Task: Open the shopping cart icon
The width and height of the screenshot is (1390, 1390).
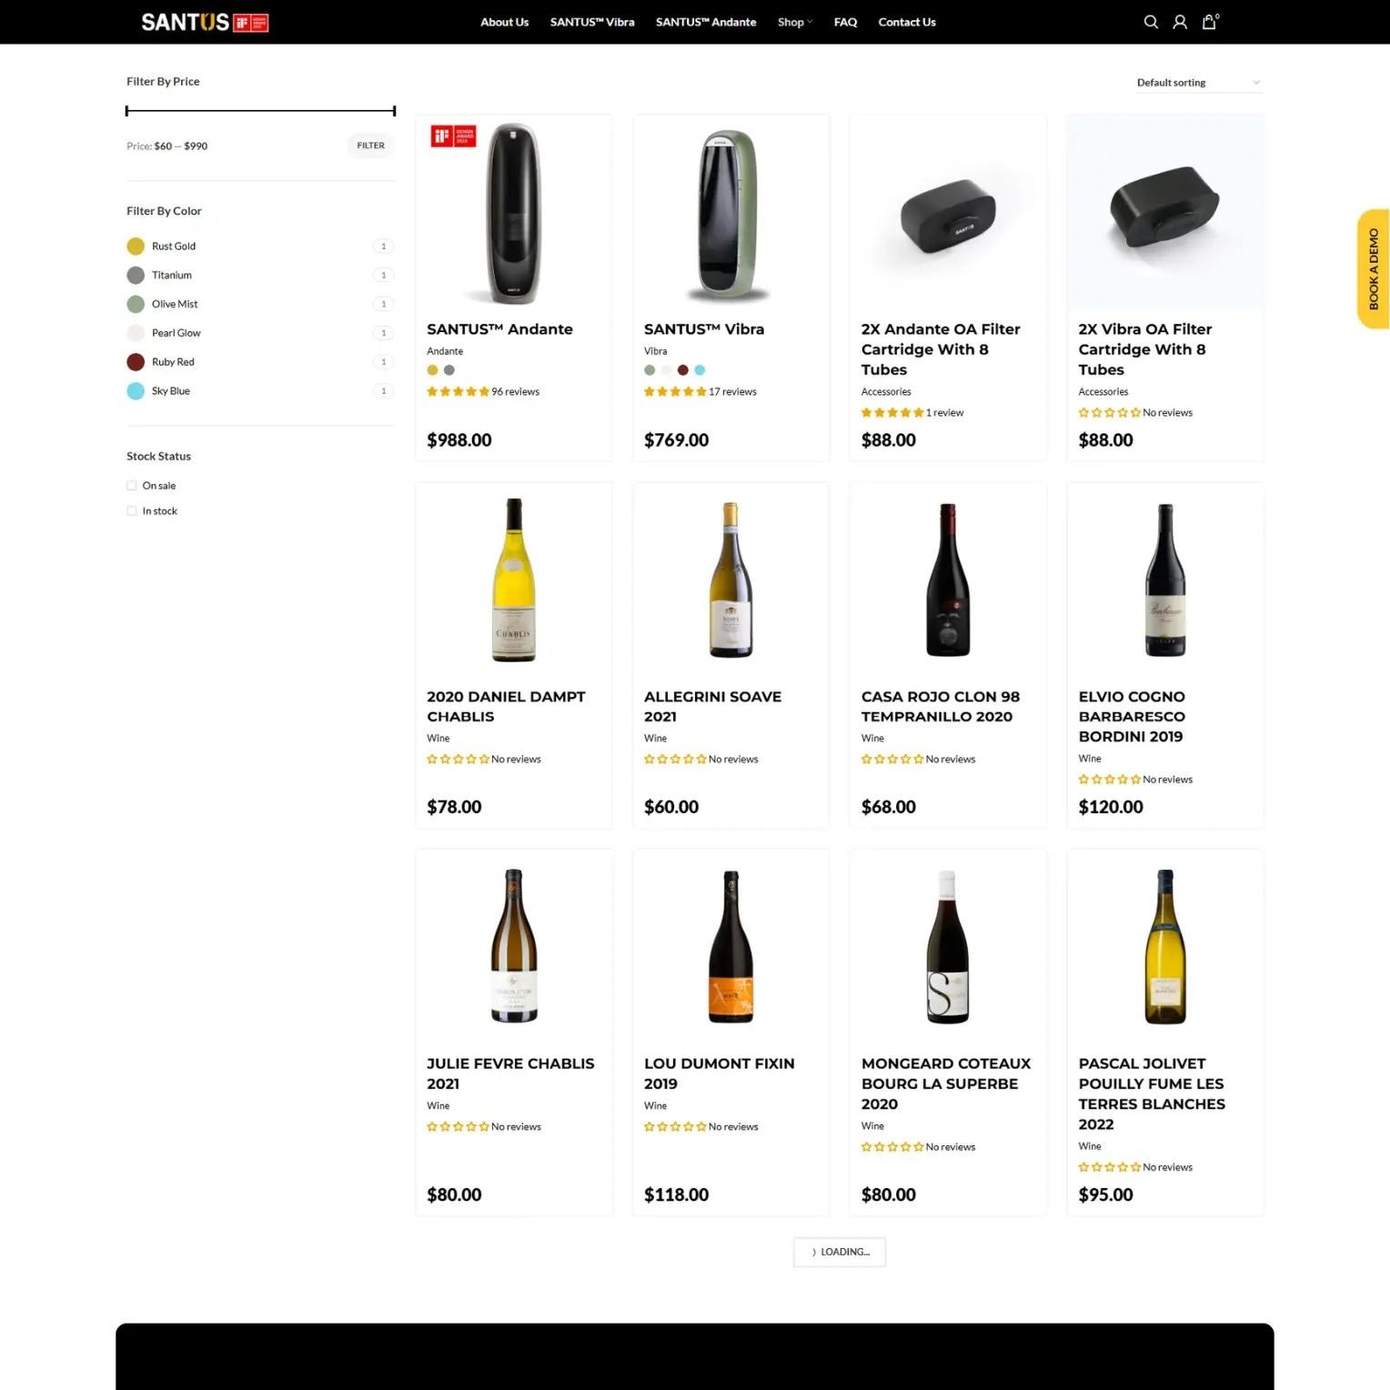Action: click(x=1210, y=22)
